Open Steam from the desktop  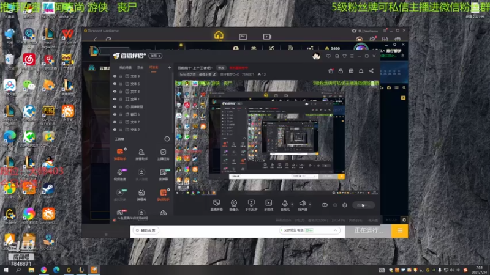48,189
